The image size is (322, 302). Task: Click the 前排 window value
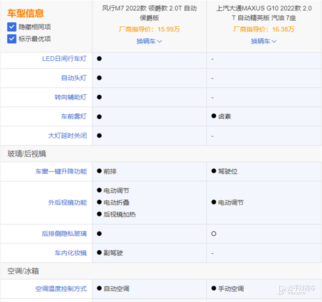click(110, 171)
